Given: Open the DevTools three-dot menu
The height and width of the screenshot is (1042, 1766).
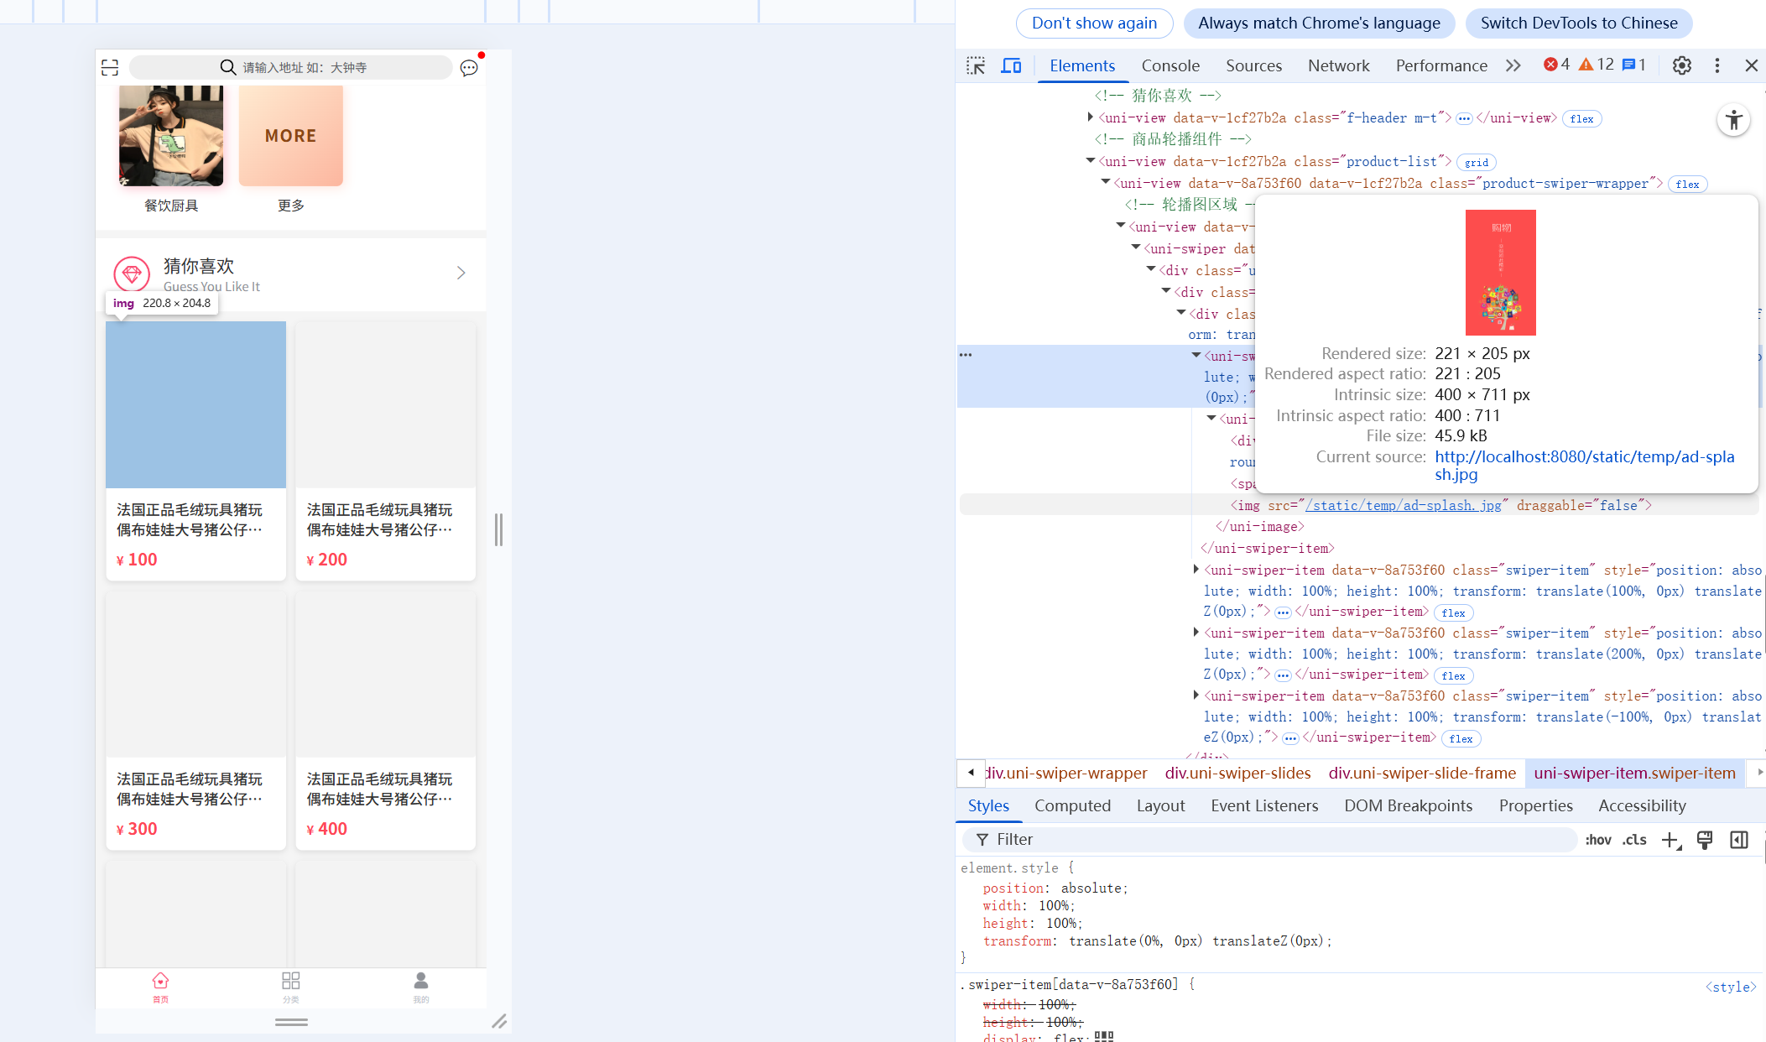Looking at the screenshot, I should (x=1717, y=65).
